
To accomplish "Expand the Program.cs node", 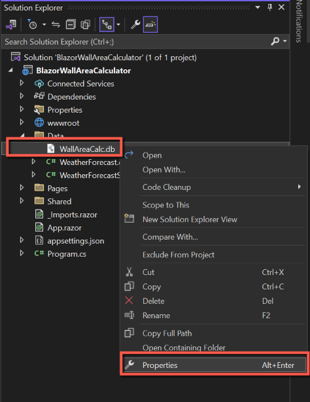I will [22, 253].
